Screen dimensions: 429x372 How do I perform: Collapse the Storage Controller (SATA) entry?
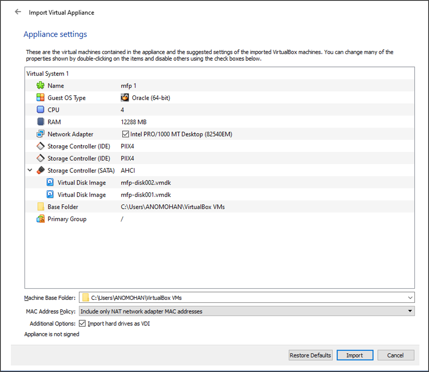(30, 170)
